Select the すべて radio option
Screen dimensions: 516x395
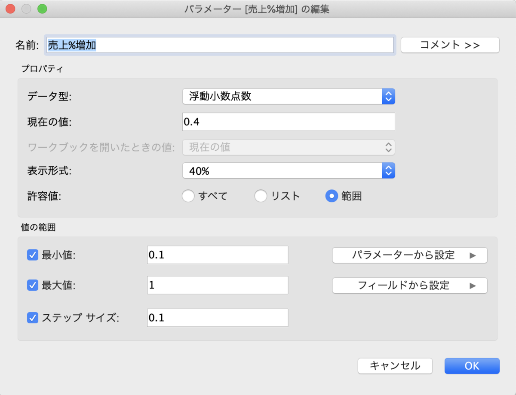click(188, 196)
